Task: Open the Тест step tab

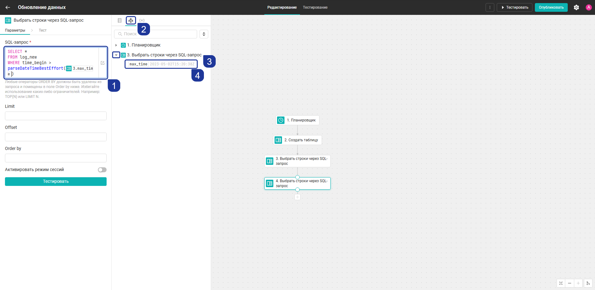Action: (42, 30)
